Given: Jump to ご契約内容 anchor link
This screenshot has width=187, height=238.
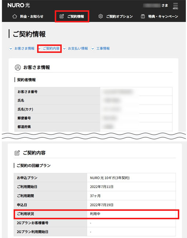Looking at the screenshot, I should tap(51, 48).
